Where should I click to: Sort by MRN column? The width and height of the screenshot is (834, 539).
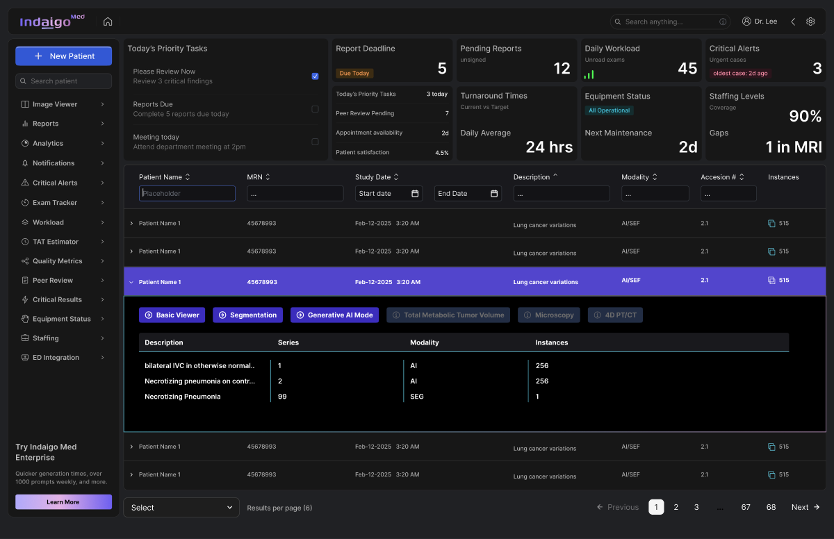(x=268, y=177)
